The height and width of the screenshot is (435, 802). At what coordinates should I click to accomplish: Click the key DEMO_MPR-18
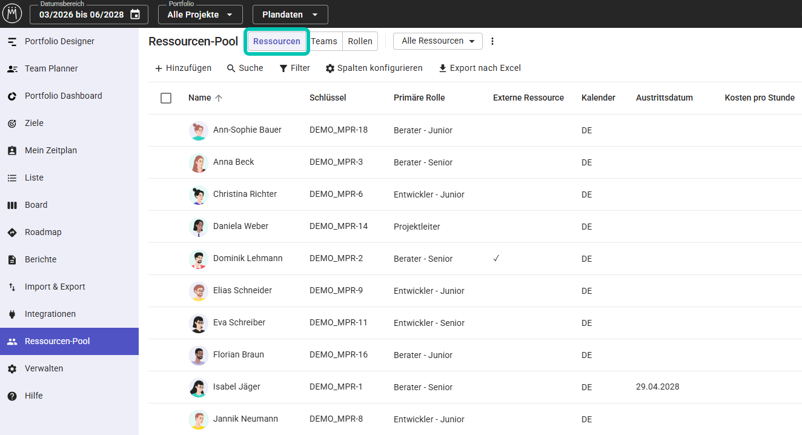point(339,130)
